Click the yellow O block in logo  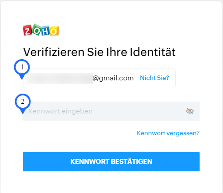[54, 31]
